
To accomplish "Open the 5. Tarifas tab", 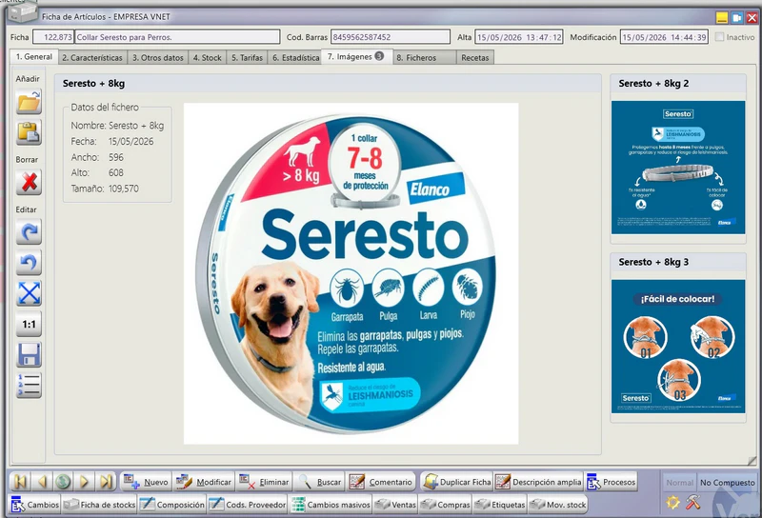I will (247, 57).
